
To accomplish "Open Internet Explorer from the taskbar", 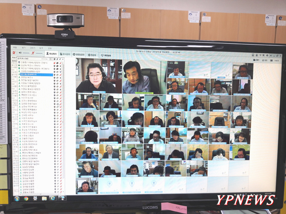I will tap(54, 199).
